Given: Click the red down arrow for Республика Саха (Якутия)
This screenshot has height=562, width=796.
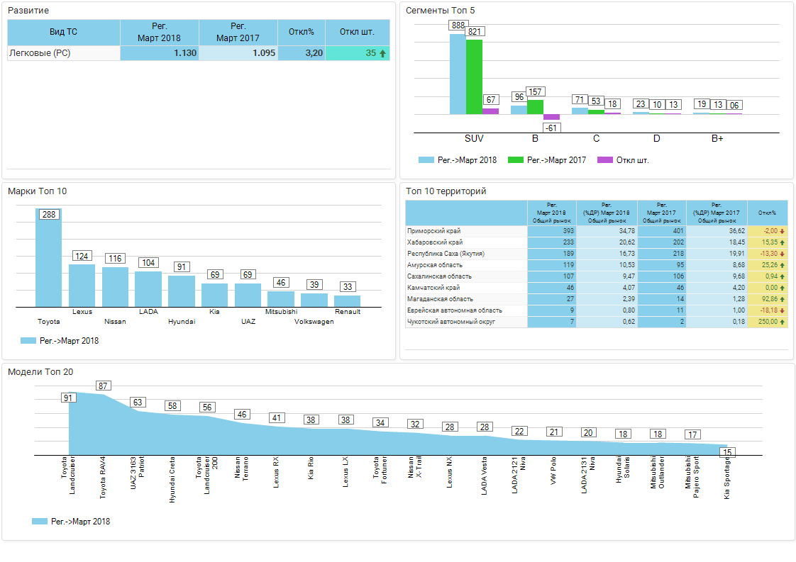Looking at the screenshot, I should click(x=782, y=254).
